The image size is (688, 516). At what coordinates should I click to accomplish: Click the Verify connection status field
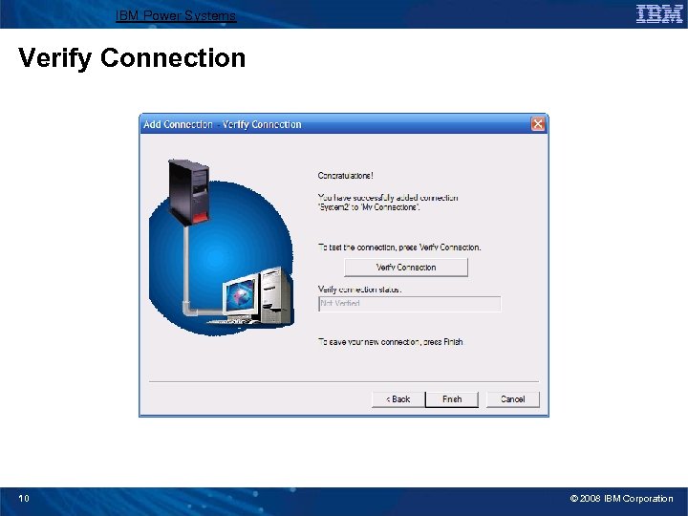[x=409, y=304]
